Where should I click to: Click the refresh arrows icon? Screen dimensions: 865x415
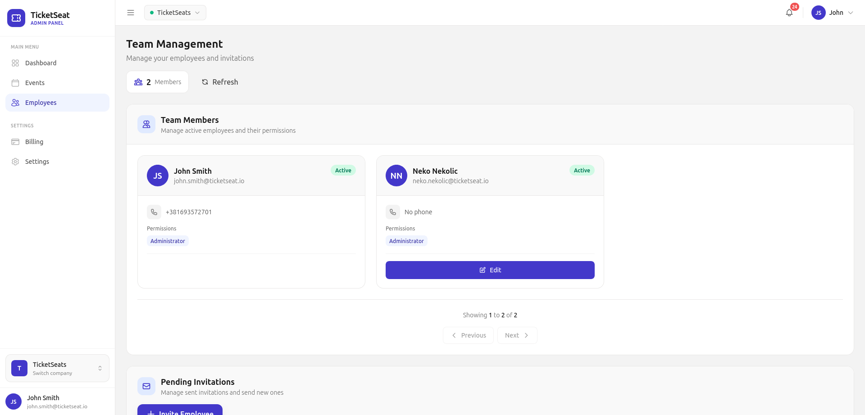coord(205,82)
